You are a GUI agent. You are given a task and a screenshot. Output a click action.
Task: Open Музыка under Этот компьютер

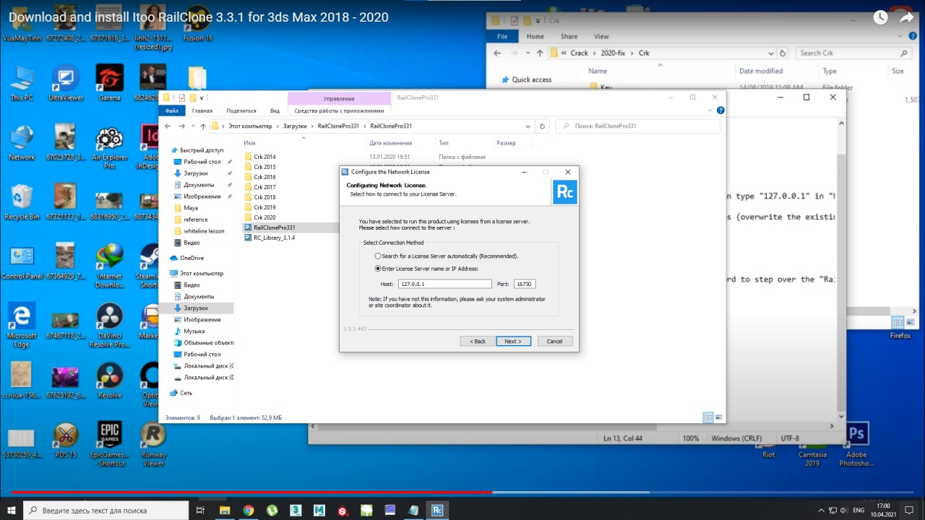click(194, 331)
